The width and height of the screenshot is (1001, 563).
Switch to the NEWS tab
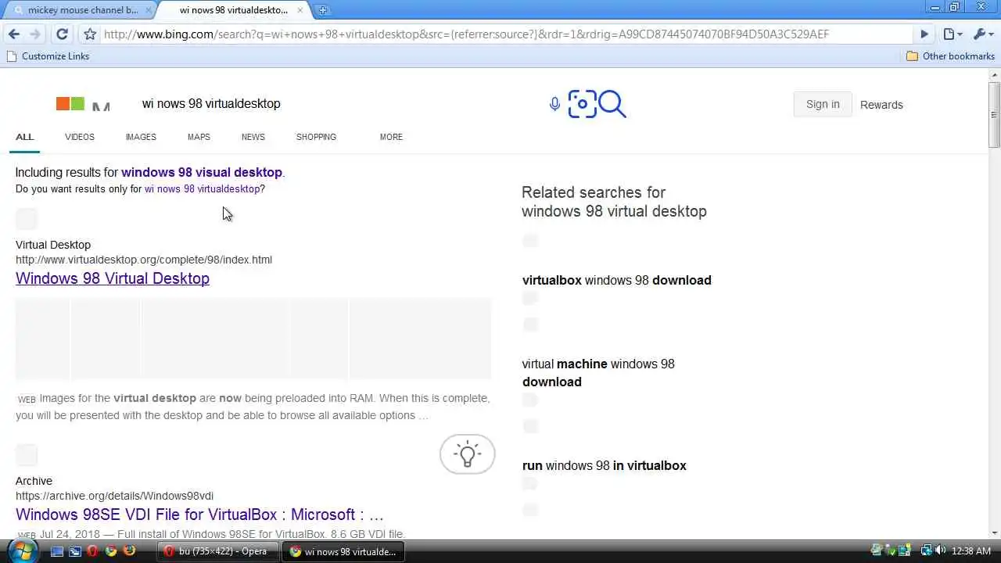pyautogui.click(x=253, y=137)
